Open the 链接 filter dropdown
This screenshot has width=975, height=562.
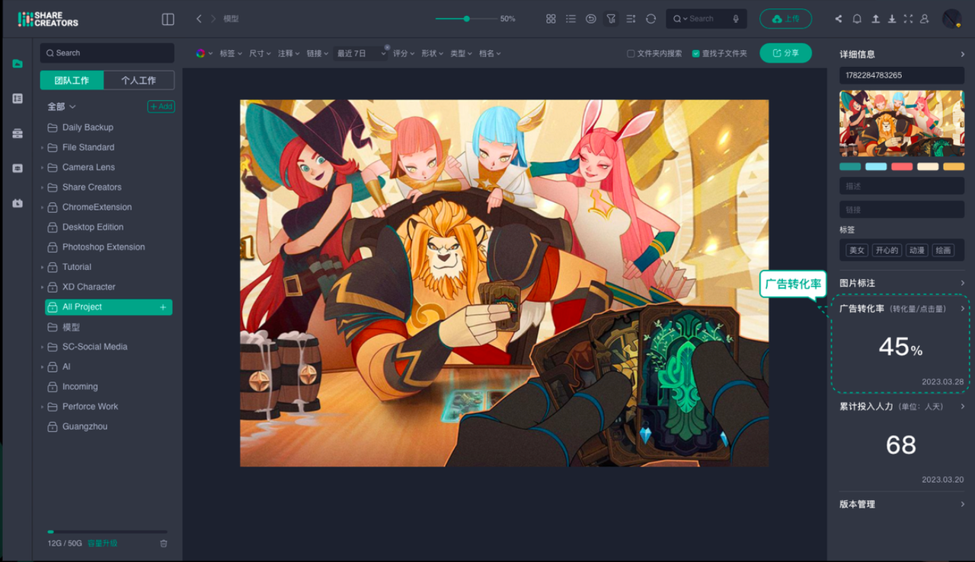tap(318, 53)
